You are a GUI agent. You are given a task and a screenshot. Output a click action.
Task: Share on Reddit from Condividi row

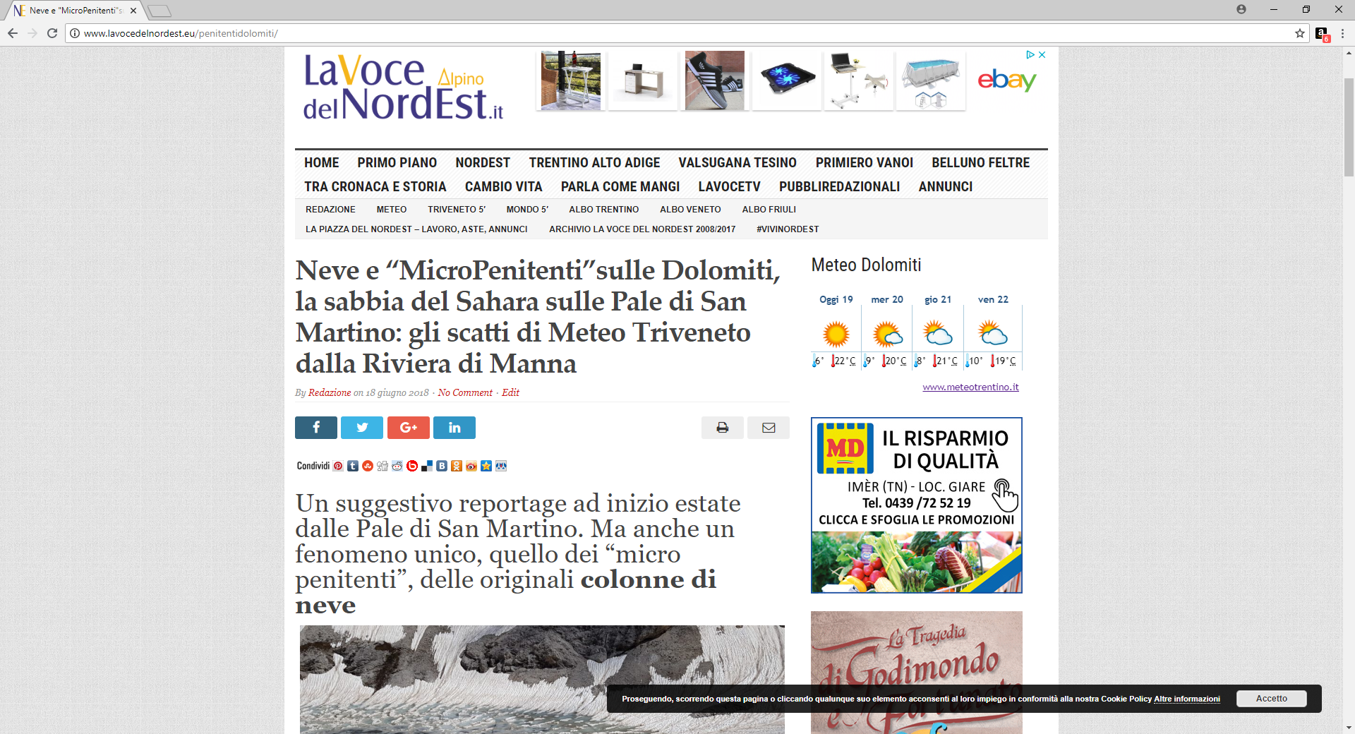[x=397, y=466]
